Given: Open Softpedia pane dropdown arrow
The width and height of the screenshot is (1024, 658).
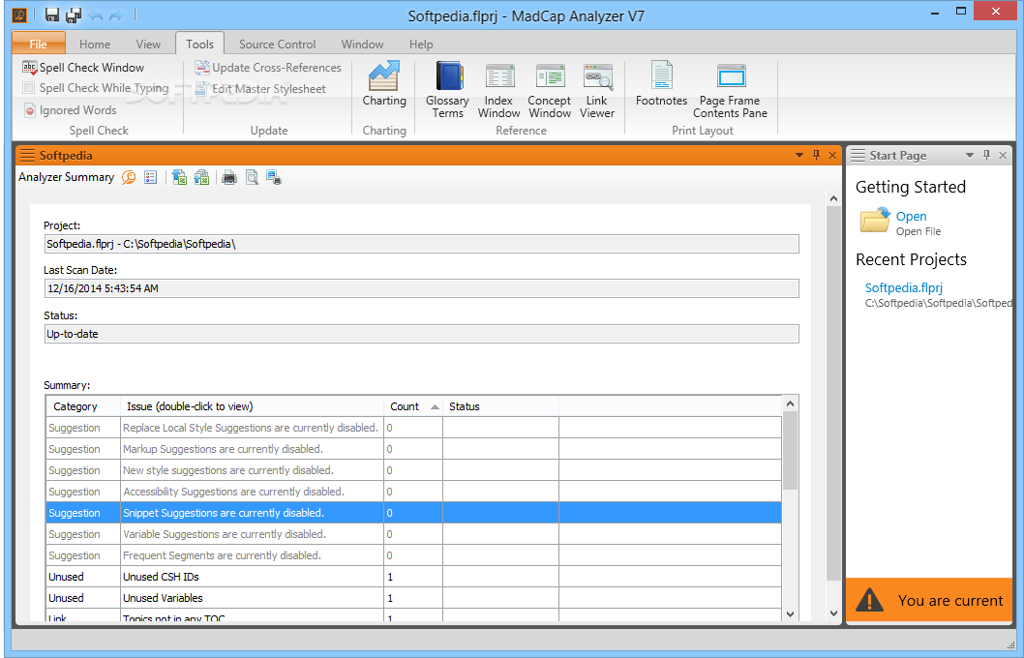Looking at the screenshot, I should click(799, 156).
